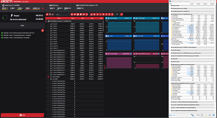The width and height of the screenshot is (217, 118).
Task: Click HWiNFO expand columns arrows icon
Action: point(171,115)
